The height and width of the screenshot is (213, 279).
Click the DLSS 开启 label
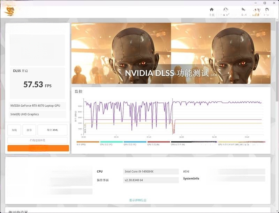[x=21, y=71]
